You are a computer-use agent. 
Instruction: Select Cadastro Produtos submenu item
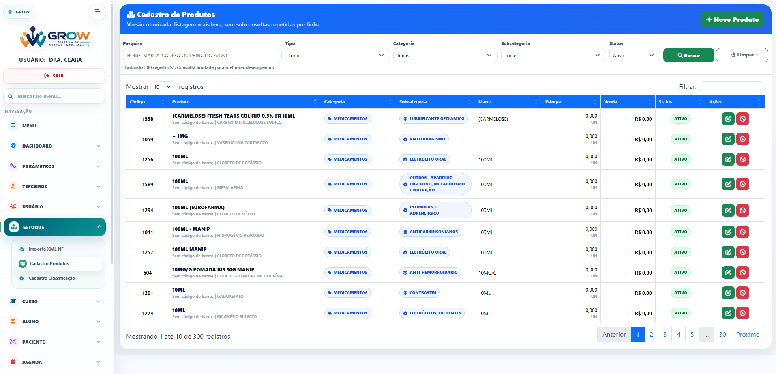click(60, 264)
